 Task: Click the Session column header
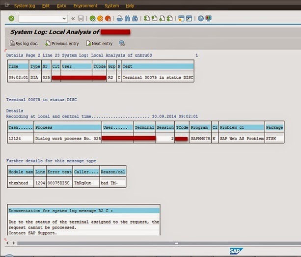[x=165, y=127]
